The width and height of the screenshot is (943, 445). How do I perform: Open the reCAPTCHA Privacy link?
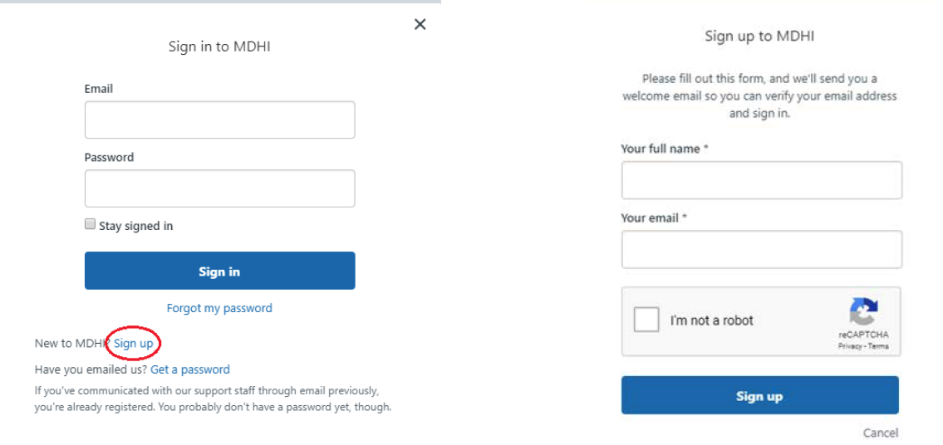click(849, 346)
